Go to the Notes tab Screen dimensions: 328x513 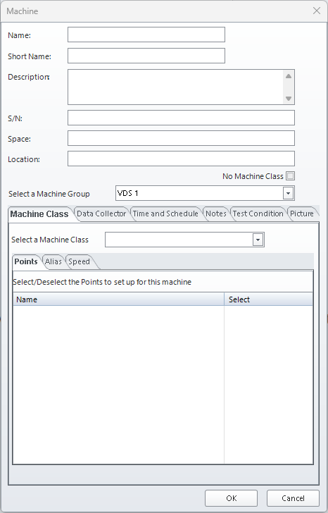click(216, 214)
